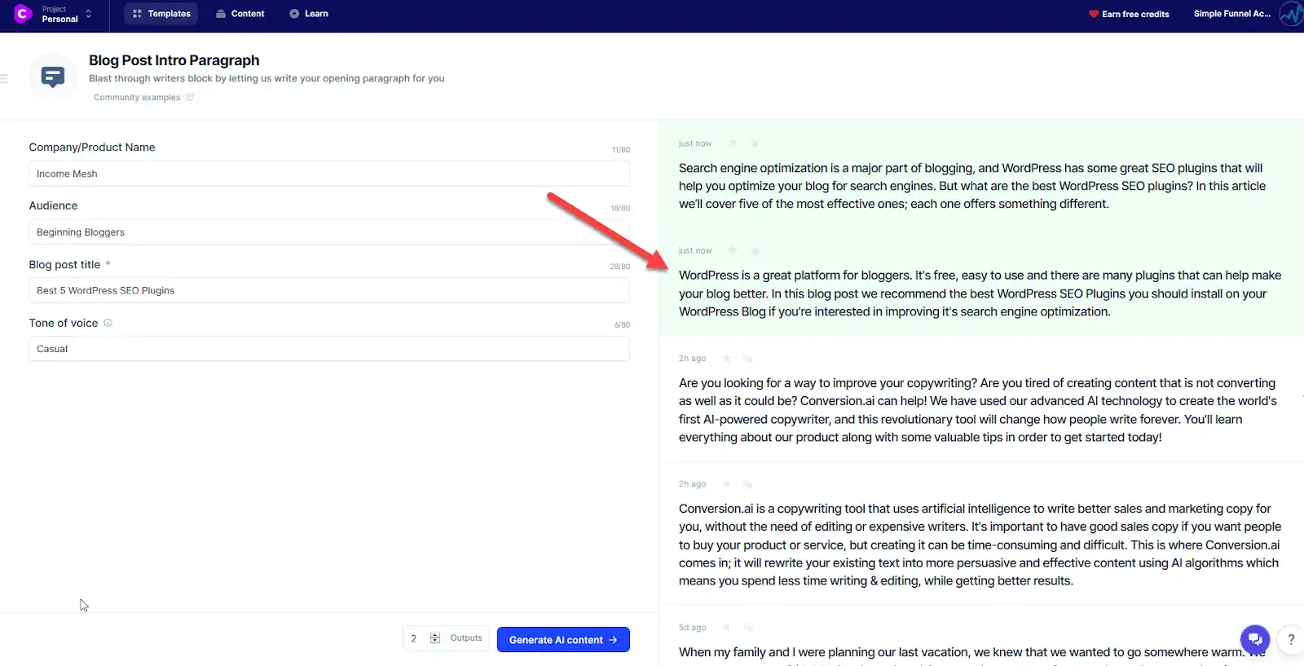Star the 'Conversion.ai is a copywriting tool' output

tap(726, 483)
